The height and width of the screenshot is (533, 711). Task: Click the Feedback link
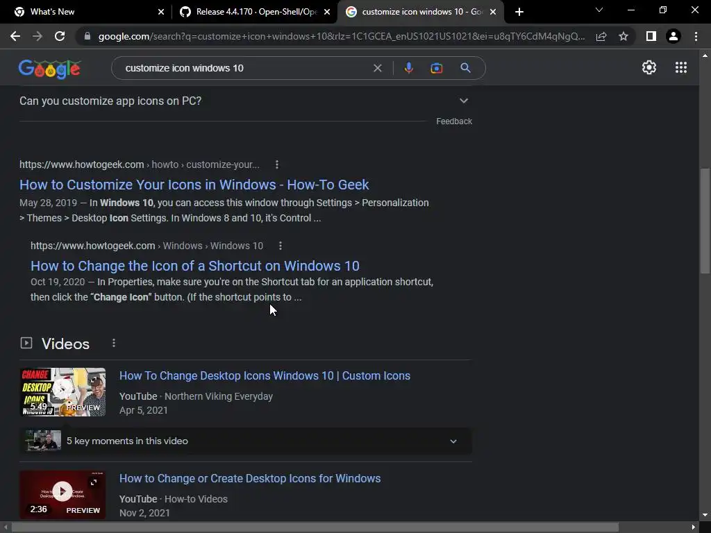(x=454, y=121)
